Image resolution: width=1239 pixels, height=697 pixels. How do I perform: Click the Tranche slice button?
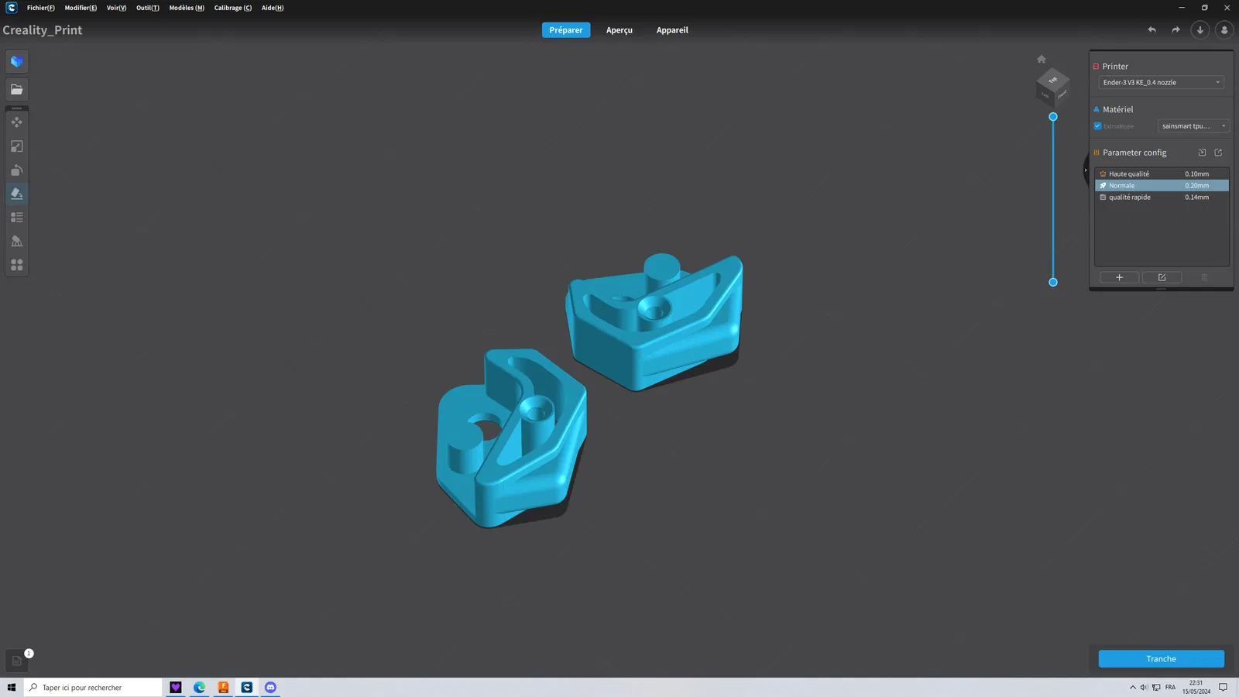click(x=1161, y=659)
